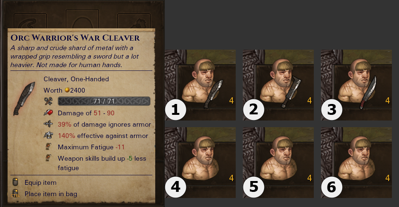Select portrait number 3 with red-grip blade
Screen dimensions: 399x207
tap(356, 85)
